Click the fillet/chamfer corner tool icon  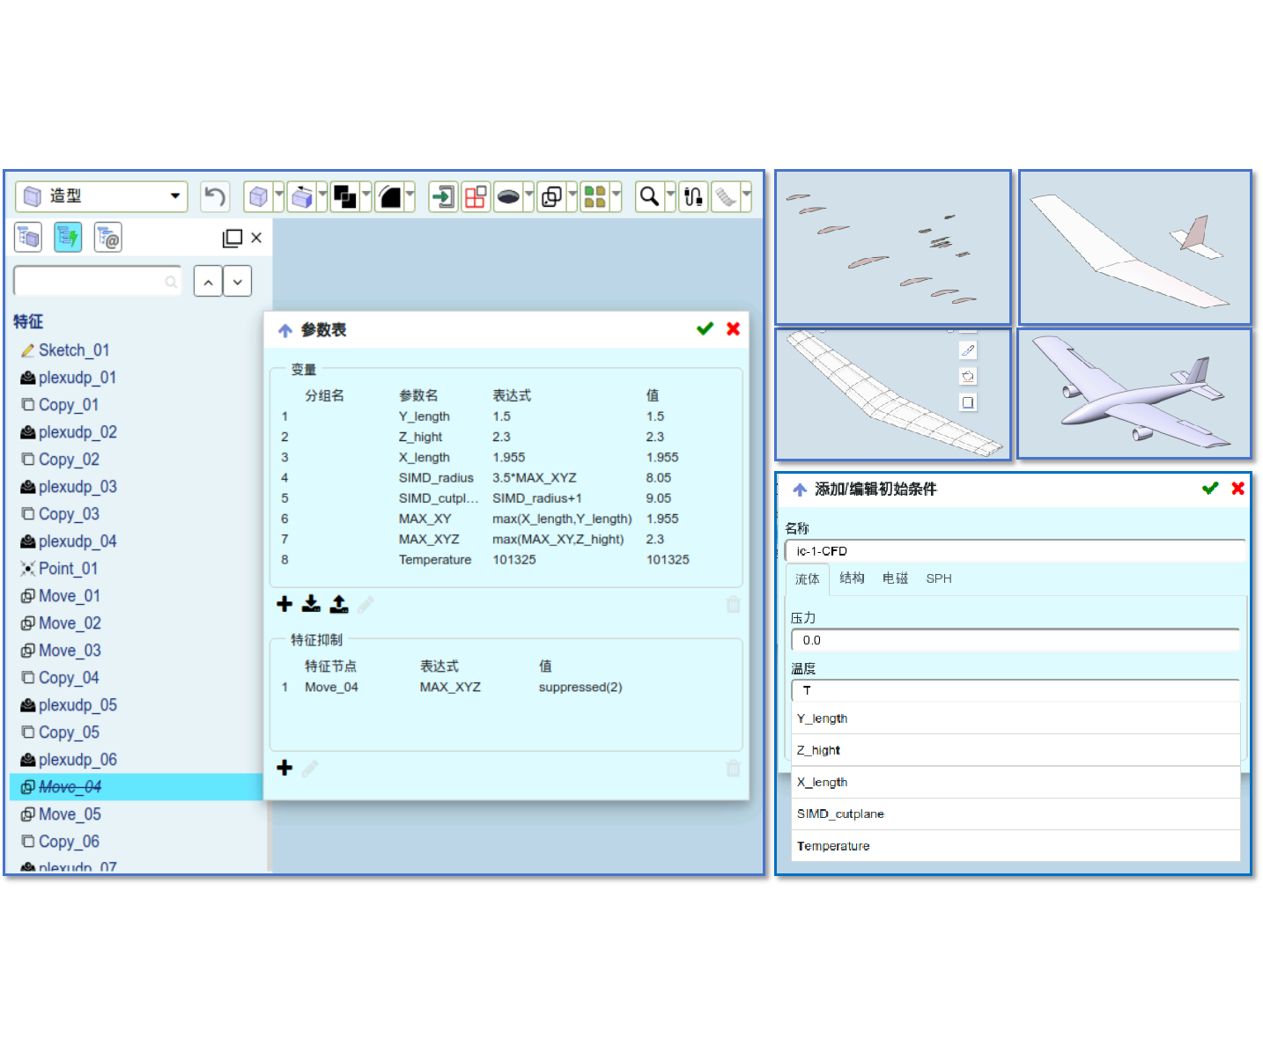[x=389, y=196]
